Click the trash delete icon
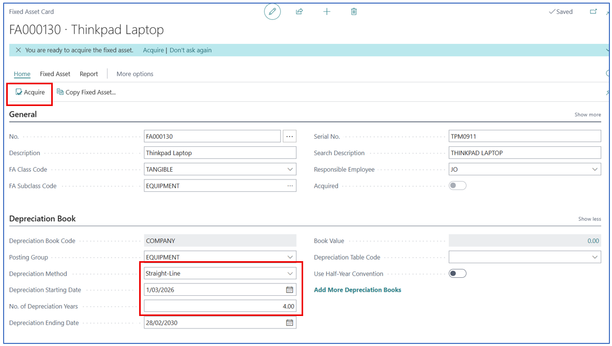Image resolution: width=612 pixels, height=346 pixels. [354, 11]
